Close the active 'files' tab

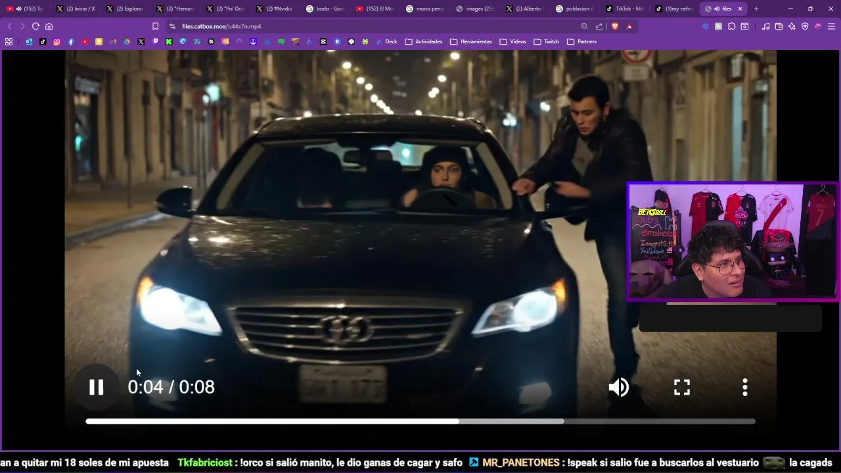coord(740,9)
